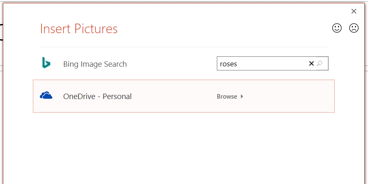Screen dimensions: 368x184
Task: Click the smiley face feedback icon
Action: pyautogui.click(x=337, y=28)
